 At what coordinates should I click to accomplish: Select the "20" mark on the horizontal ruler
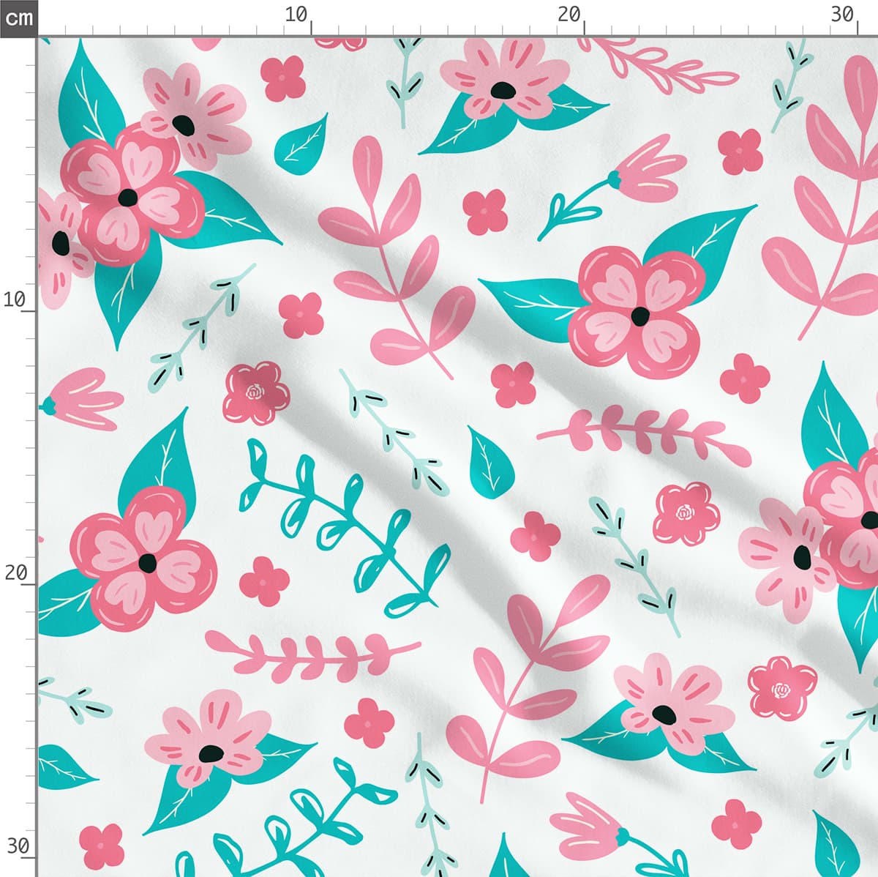tap(569, 15)
